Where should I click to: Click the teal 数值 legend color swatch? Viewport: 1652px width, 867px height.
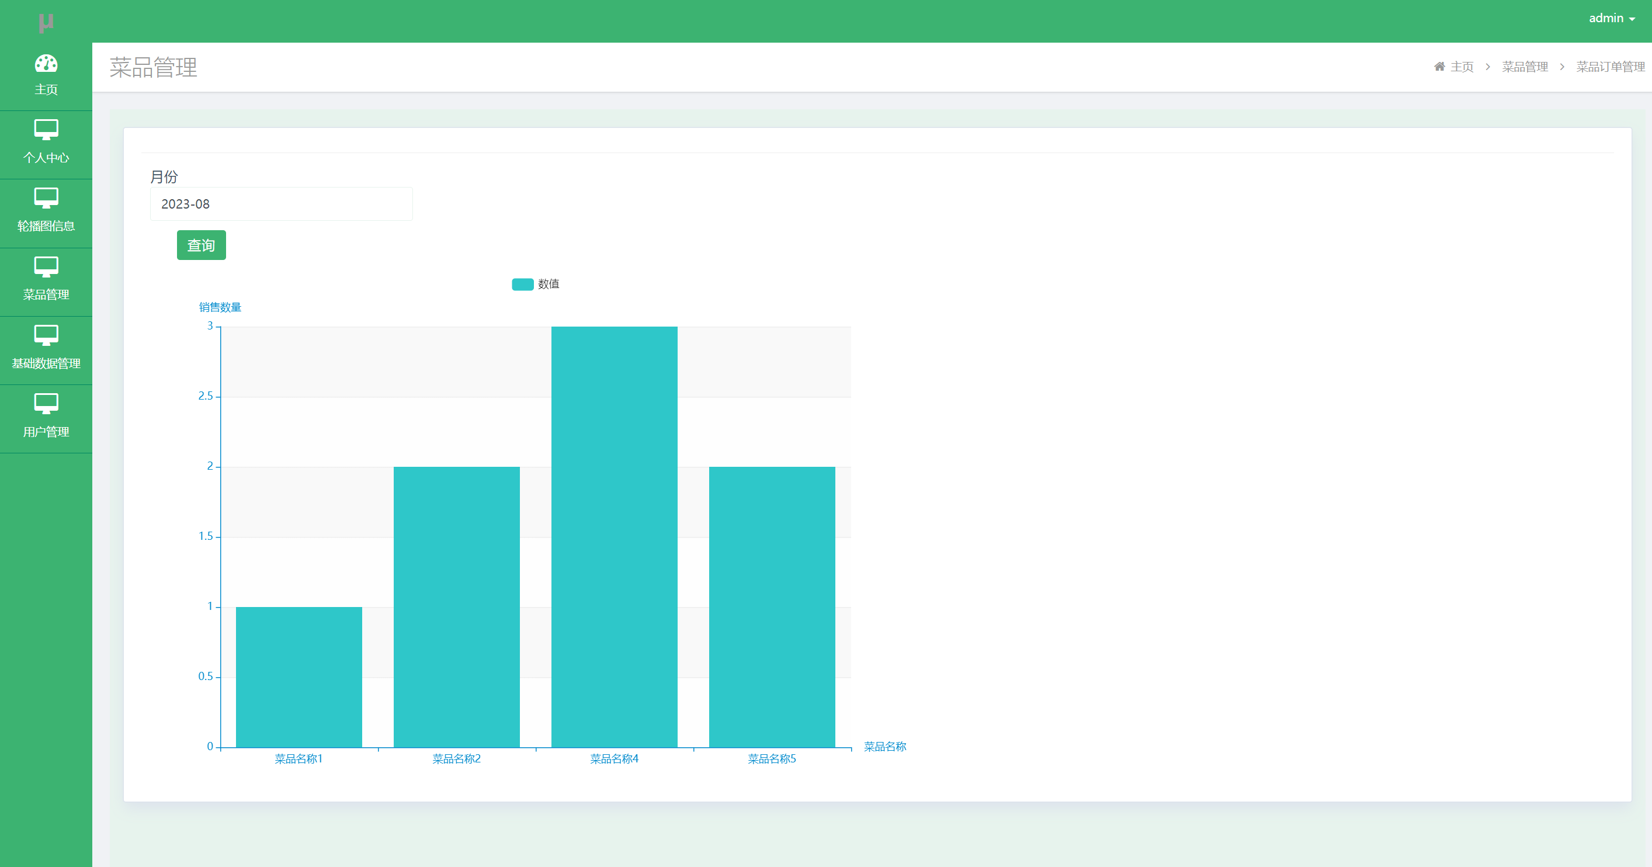click(x=523, y=284)
